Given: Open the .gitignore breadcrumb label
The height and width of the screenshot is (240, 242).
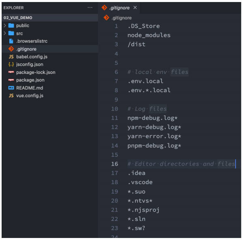Looking at the screenshot, I should point(122,18).
